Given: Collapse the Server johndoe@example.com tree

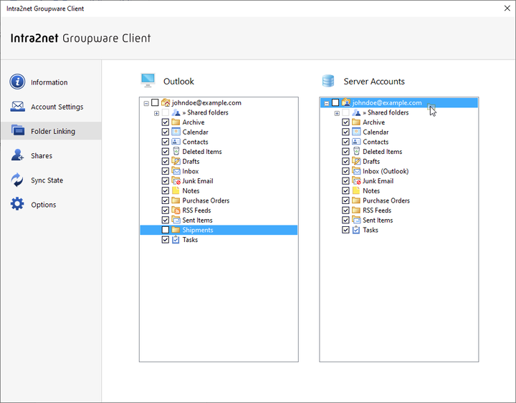Looking at the screenshot, I should click(327, 103).
